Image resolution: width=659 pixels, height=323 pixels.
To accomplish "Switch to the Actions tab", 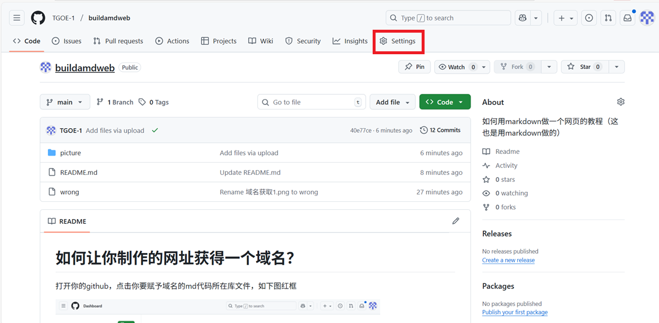I will coord(172,41).
